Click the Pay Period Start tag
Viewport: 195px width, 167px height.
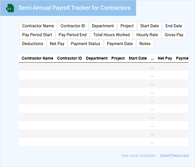pos(37,35)
